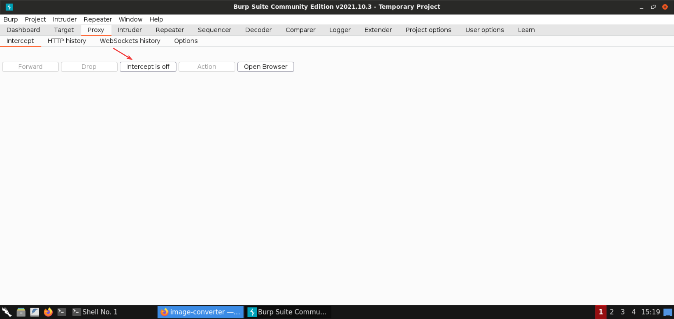The width and height of the screenshot is (674, 319).
Task: Switch to the image-converter Firefox window
Action: point(200,312)
